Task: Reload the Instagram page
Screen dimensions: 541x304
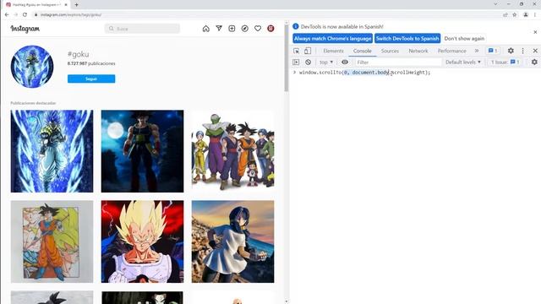Action: point(25,15)
